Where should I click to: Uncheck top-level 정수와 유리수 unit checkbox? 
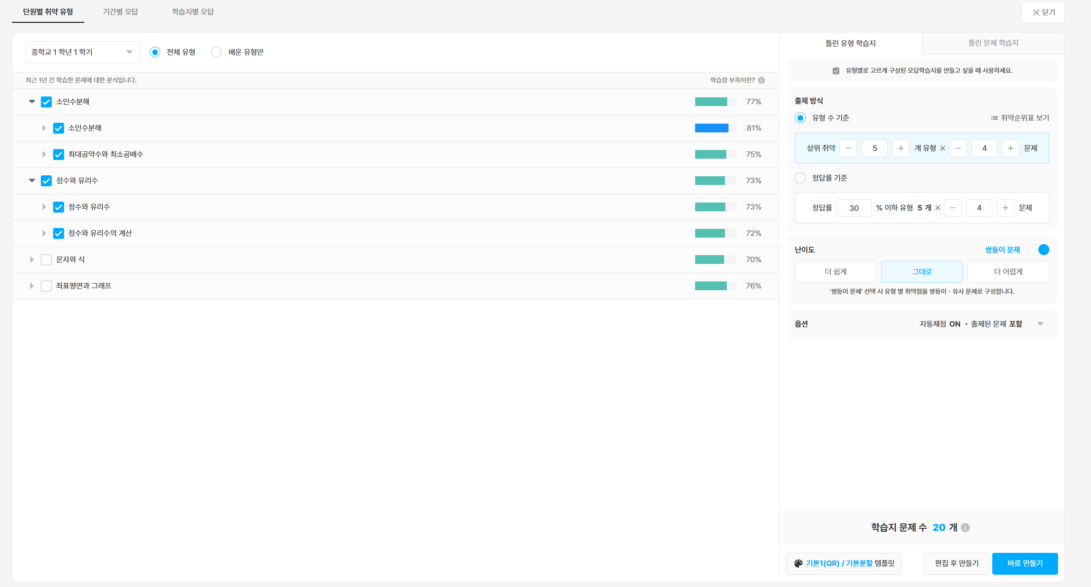[46, 181]
